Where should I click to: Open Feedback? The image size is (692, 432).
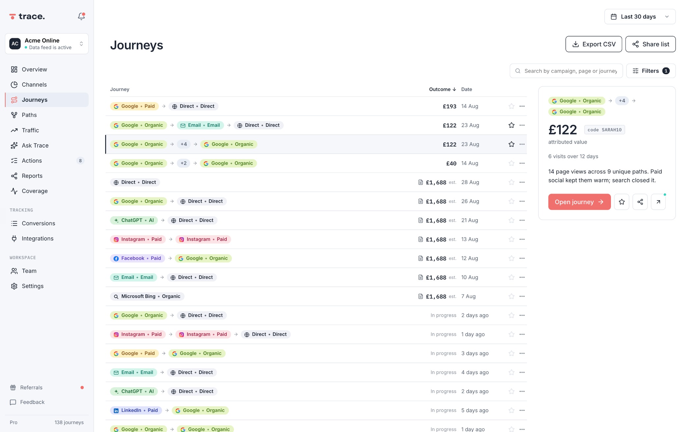click(x=47, y=402)
